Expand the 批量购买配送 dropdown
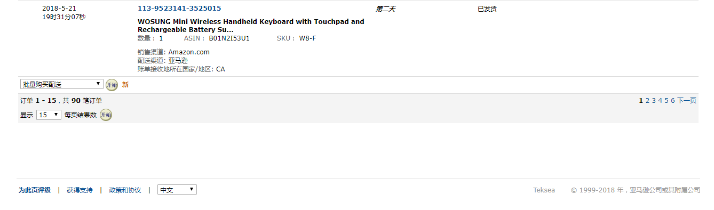Viewport: 714px width, 210px height. tap(62, 84)
